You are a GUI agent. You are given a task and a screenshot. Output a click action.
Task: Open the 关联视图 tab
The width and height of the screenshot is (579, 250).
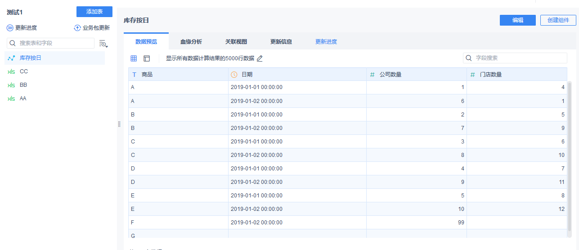pyautogui.click(x=236, y=42)
